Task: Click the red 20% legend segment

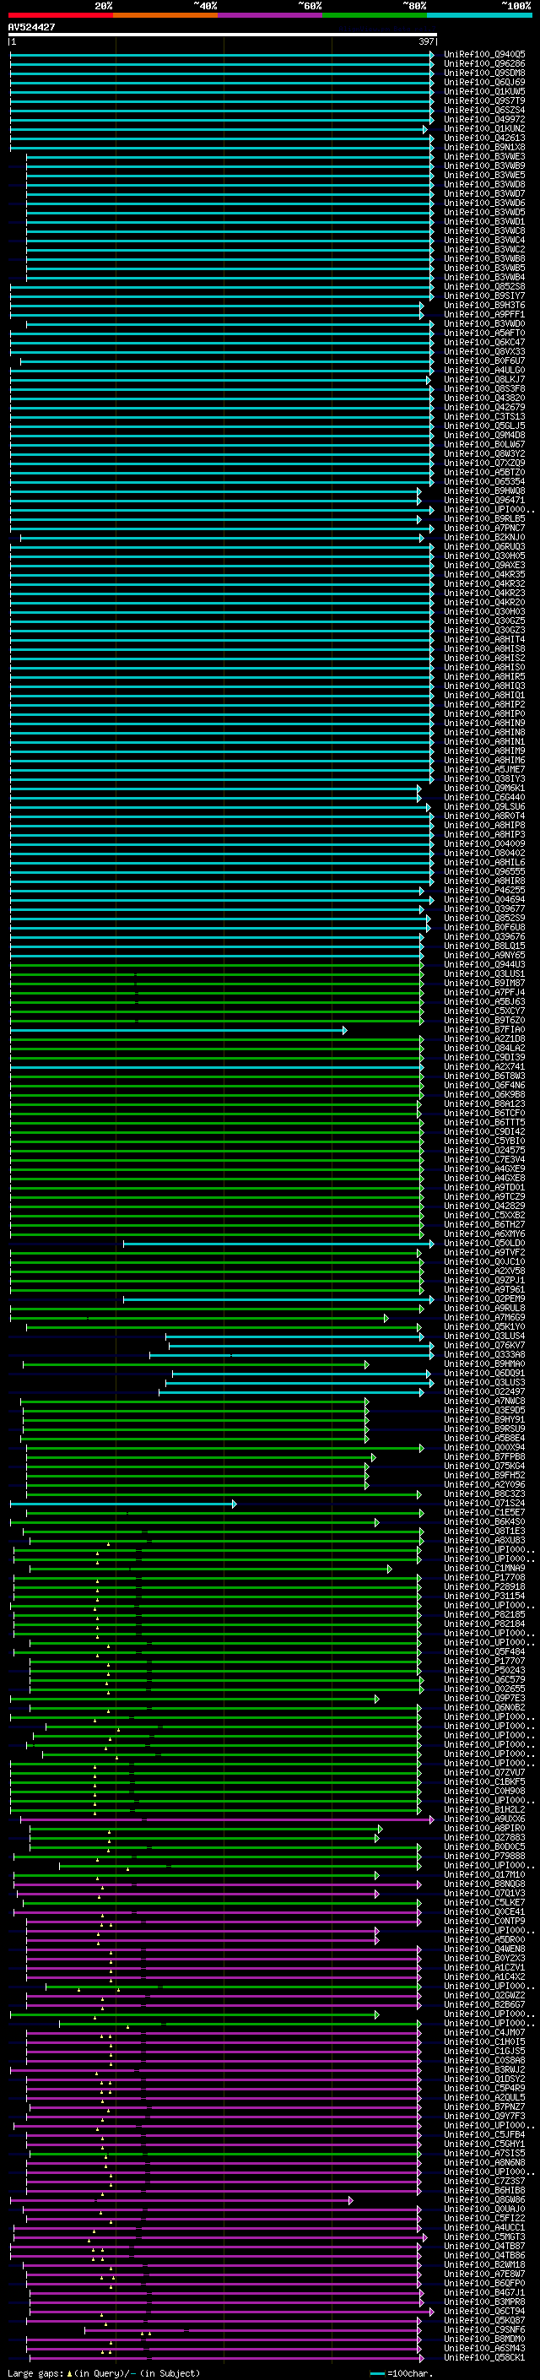Action: click(60, 15)
